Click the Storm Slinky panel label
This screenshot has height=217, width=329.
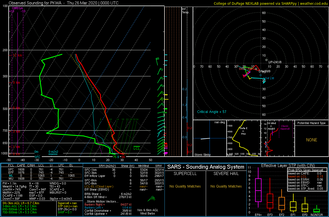click(x=202, y=155)
